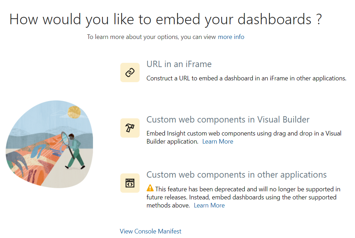Image resolution: width=355 pixels, height=238 pixels.
Task: Click Learn More in the deprecation warning
Action: [209, 205]
